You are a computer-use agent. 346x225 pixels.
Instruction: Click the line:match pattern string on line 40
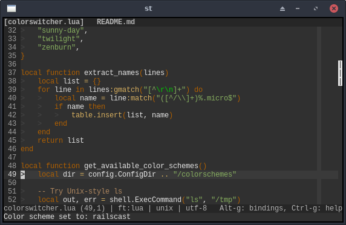click(x=196, y=98)
